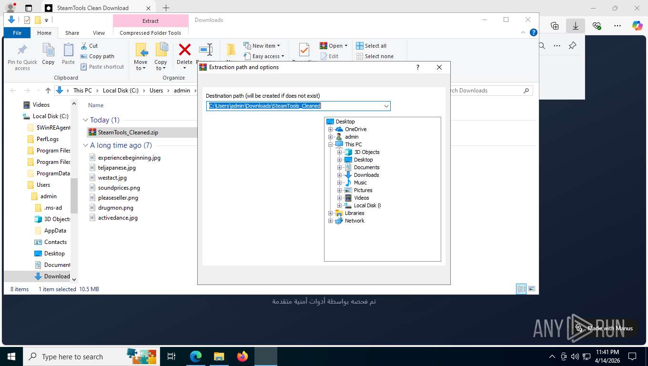Click This PC in the breadcrumb

82,91
